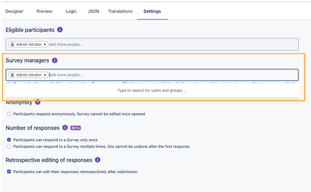Go to the Translations tab

coord(120,11)
